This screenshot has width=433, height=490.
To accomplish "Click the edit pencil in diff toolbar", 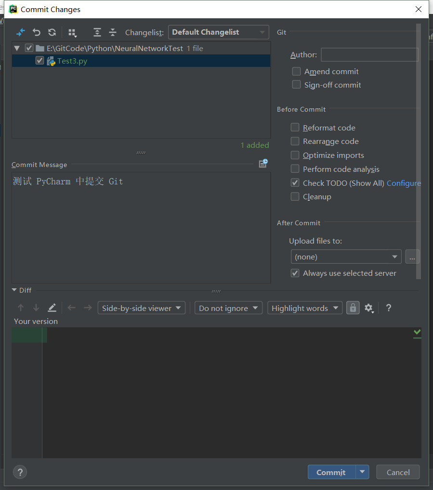I will (x=52, y=308).
